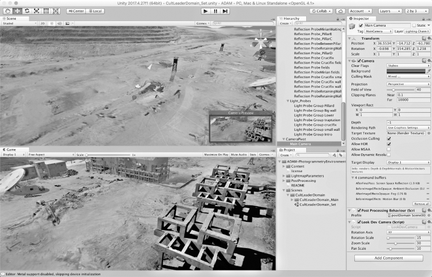Open Clear Flags Skybox dropdown

(408, 66)
